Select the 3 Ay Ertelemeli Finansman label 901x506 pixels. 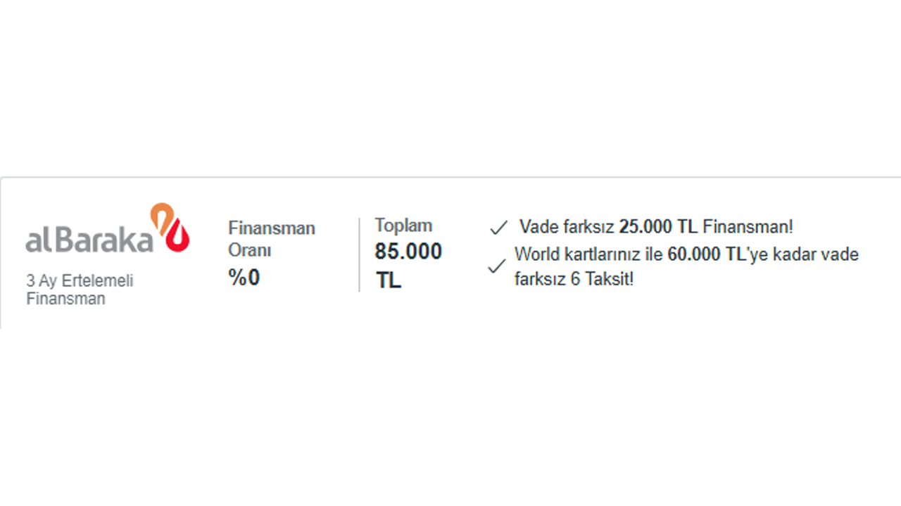(x=80, y=290)
